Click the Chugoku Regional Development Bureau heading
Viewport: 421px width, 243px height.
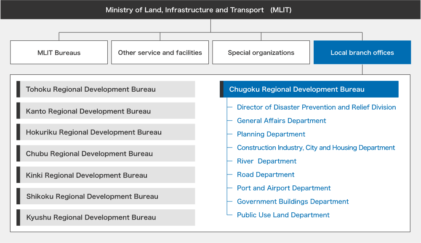(x=309, y=89)
